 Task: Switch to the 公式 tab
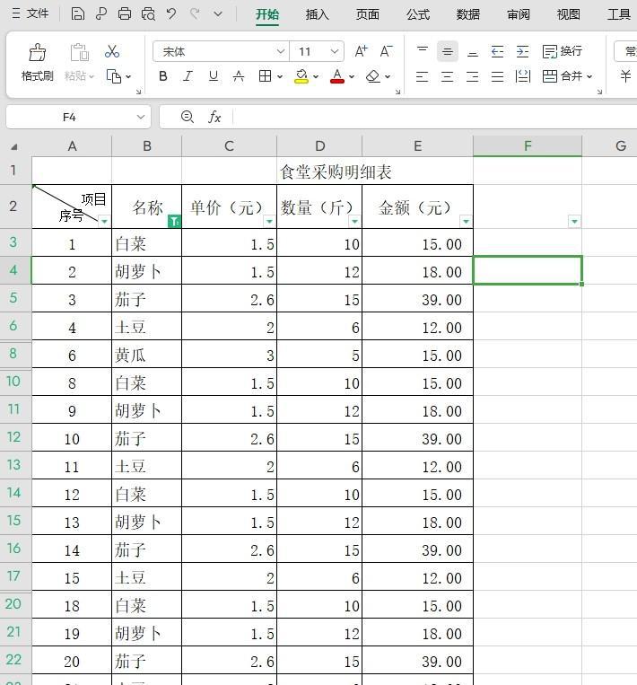coord(418,14)
